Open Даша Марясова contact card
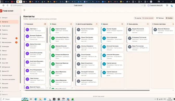The width and height of the screenshot is (175, 101). [60, 74]
